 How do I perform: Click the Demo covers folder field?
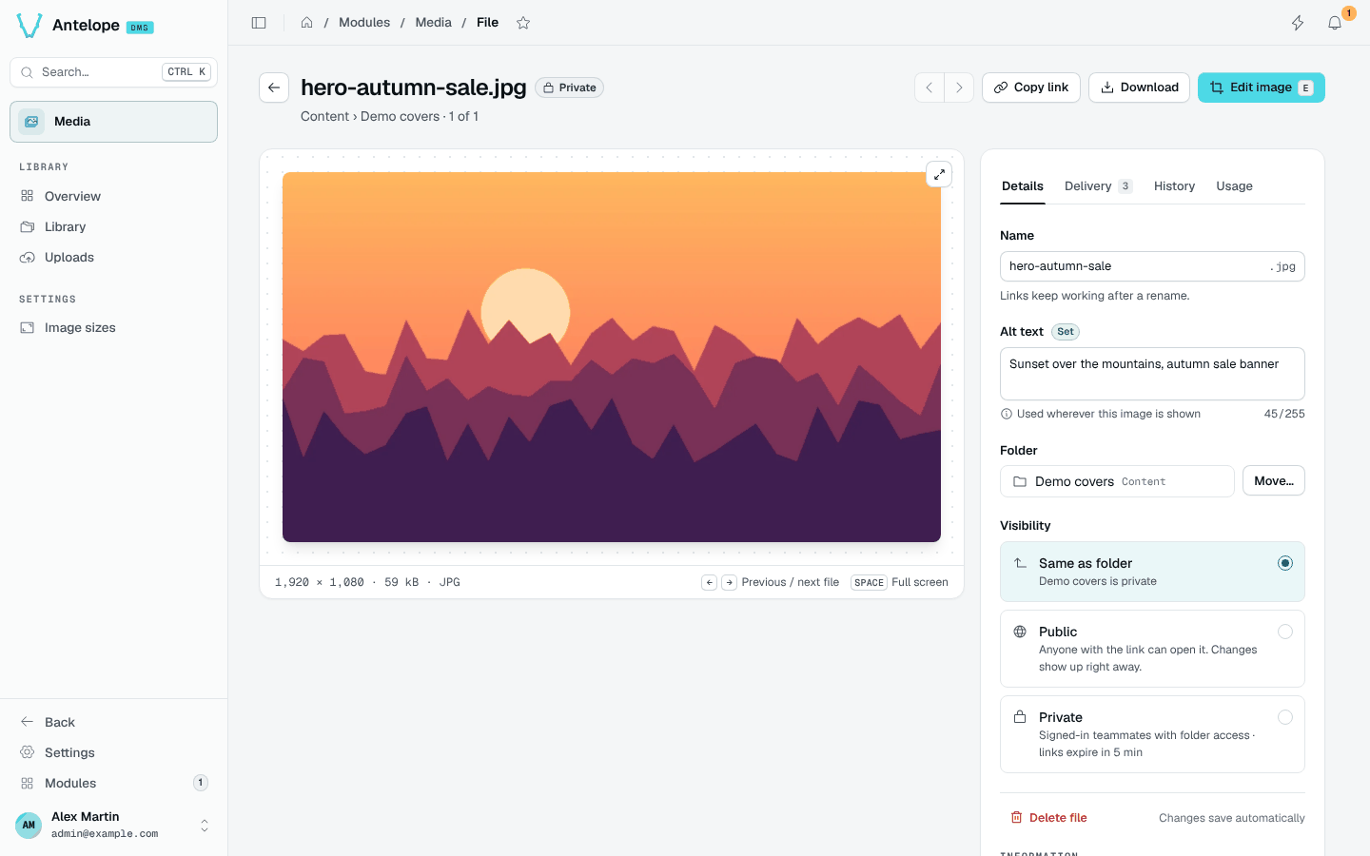[1117, 481]
